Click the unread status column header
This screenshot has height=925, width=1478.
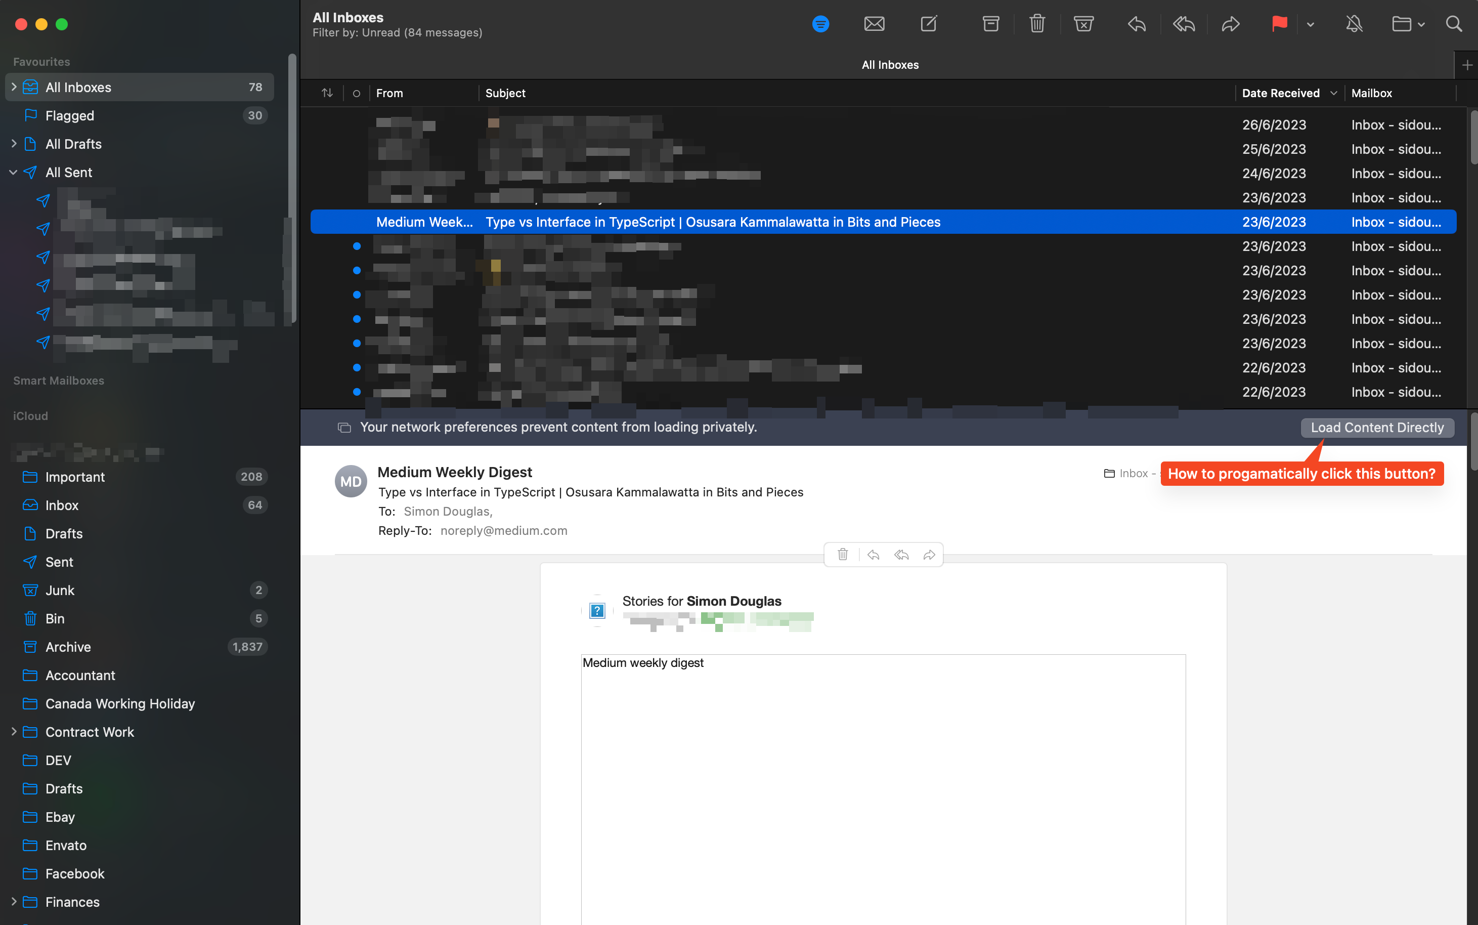coord(357,94)
